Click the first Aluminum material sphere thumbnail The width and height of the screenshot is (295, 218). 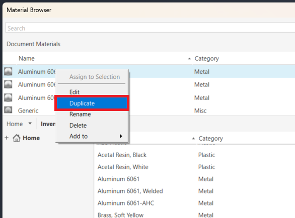(x=8, y=71)
